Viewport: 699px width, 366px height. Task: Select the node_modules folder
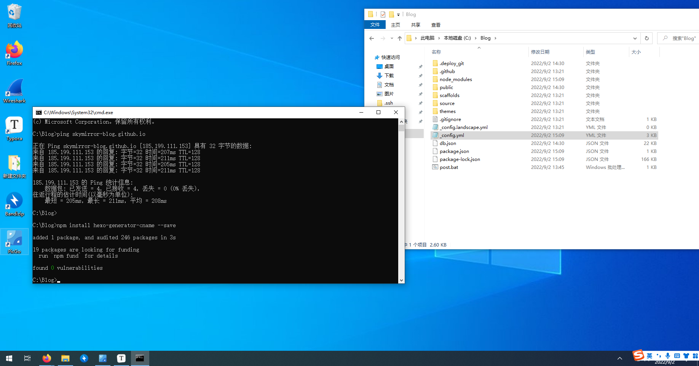point(456,80)
